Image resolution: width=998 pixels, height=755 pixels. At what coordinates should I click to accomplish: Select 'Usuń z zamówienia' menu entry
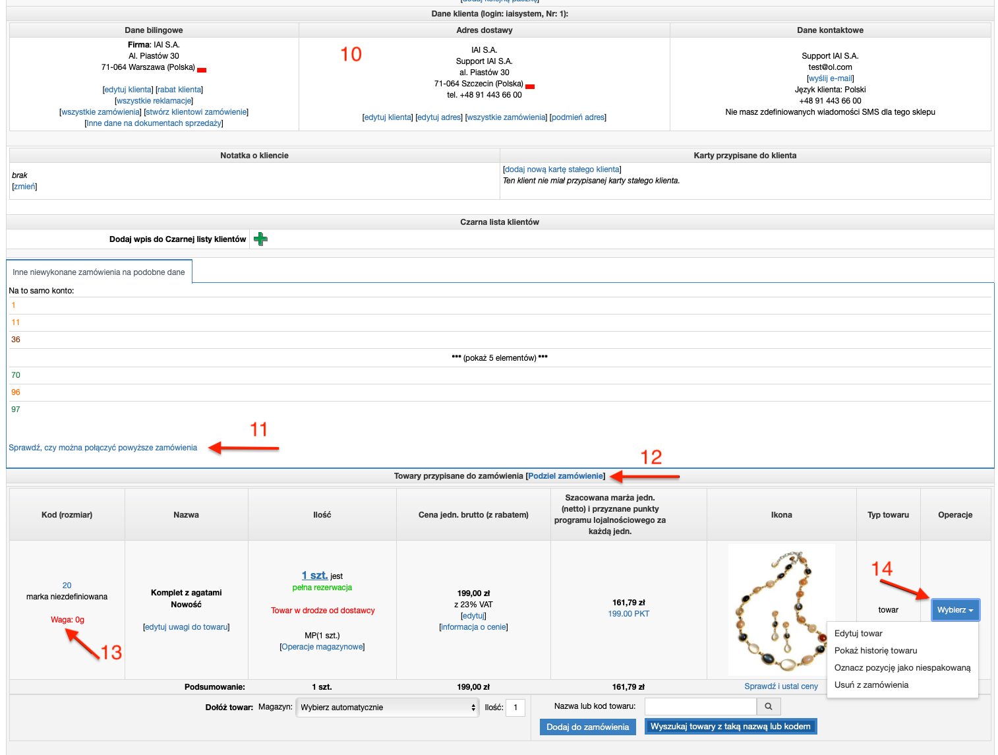[x=871, y=684]
